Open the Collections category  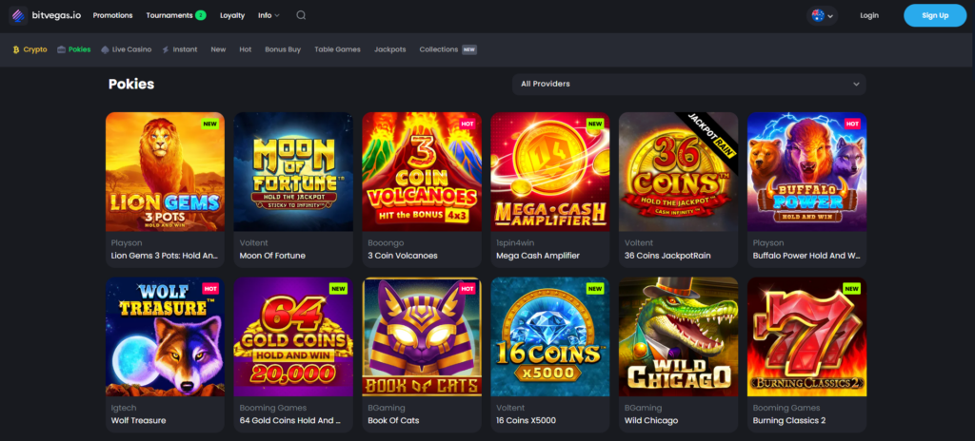coord(438,49)
